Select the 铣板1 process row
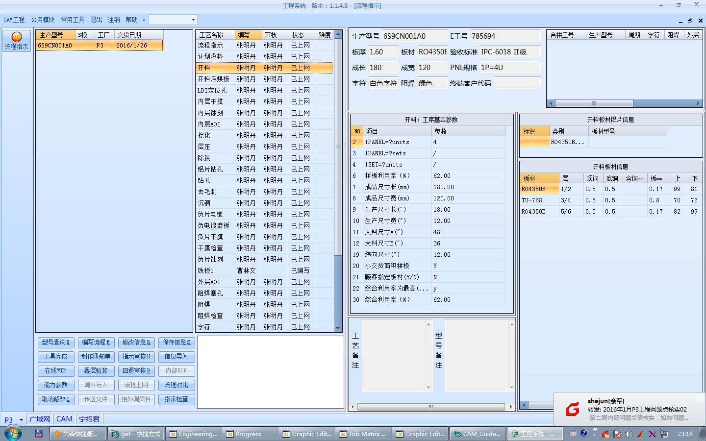 [x=264, y=270]
